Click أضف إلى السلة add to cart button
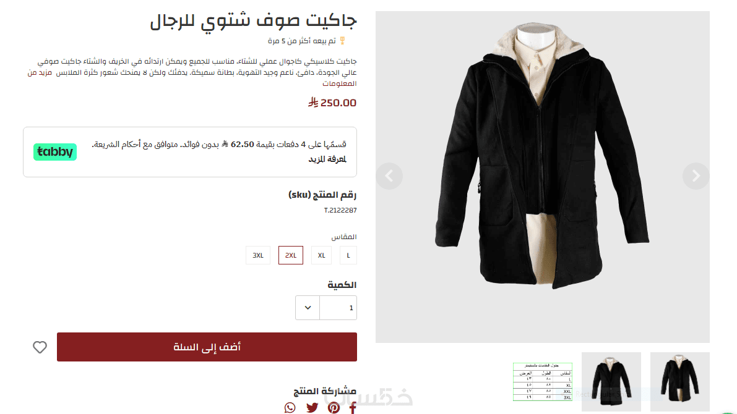Viewport: 737px width, 414px height. [207, 347]
